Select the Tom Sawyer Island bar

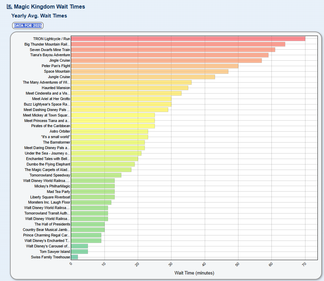pyautogui.click(x=79, y=252)
